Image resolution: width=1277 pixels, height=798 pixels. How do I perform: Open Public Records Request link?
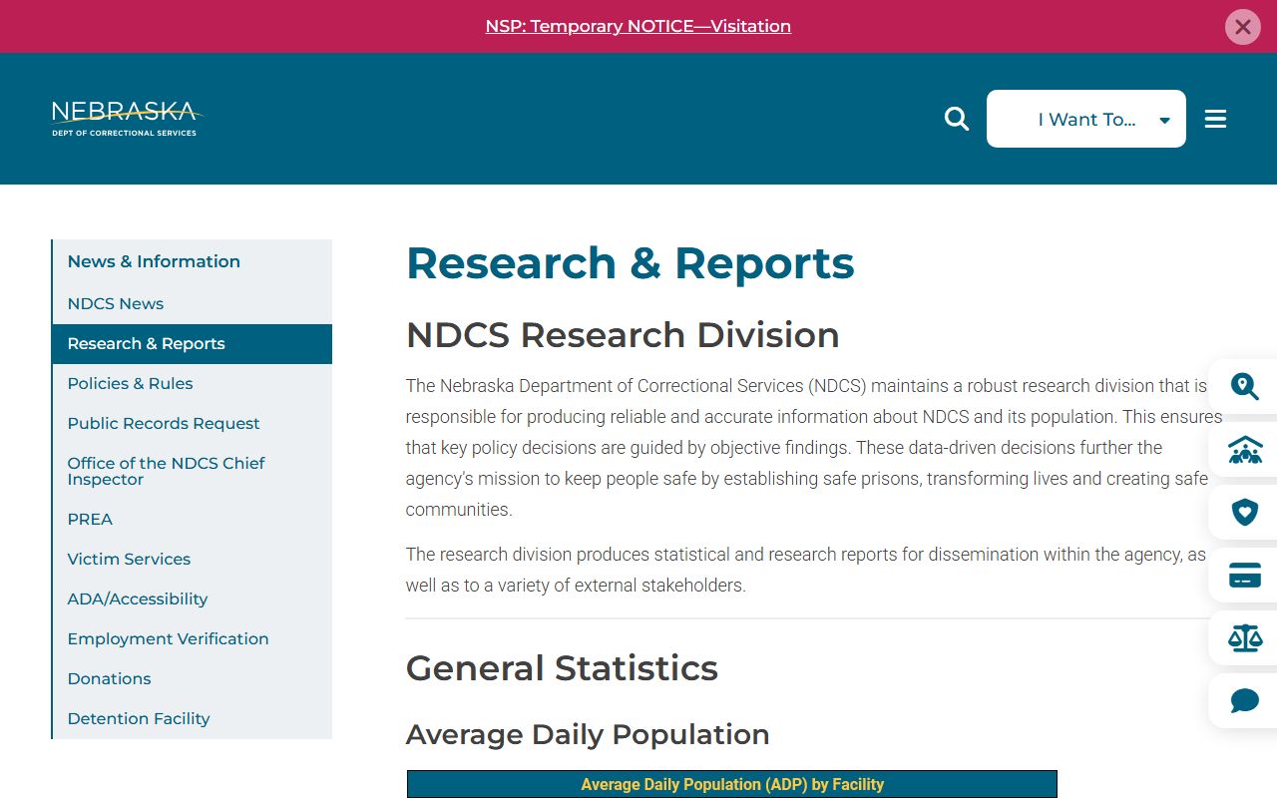point(164,423)
